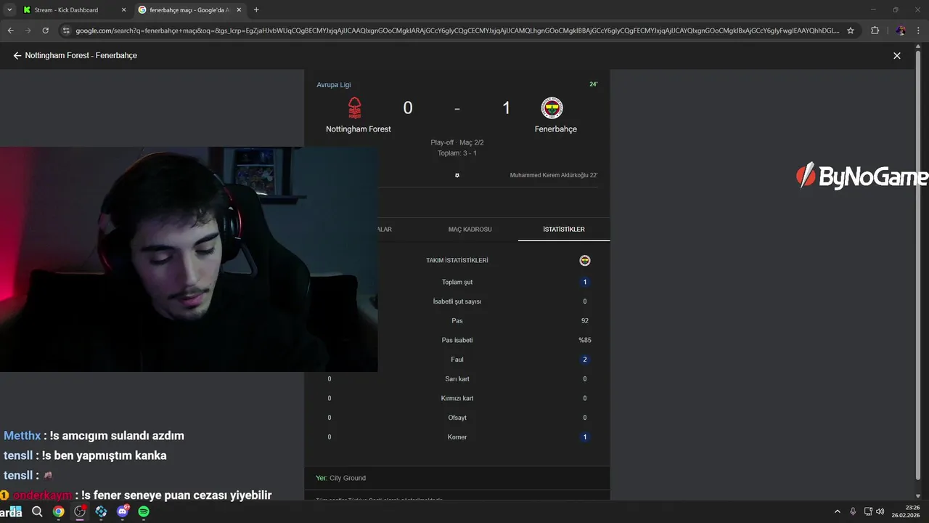Open the Chrome three-dot menu
Screen dimensions: 929x523
coord(917,31)
